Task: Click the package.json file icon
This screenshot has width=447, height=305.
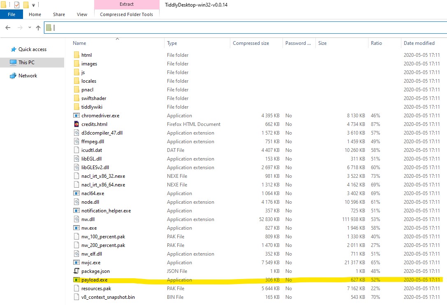Action: pos(76,271)
